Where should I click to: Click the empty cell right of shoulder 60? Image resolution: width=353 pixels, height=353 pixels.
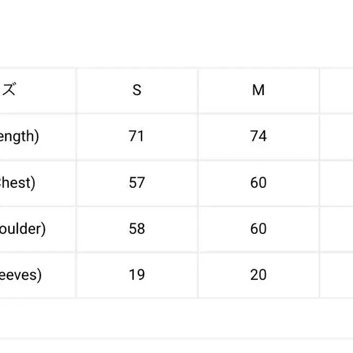tap(337, 229)
